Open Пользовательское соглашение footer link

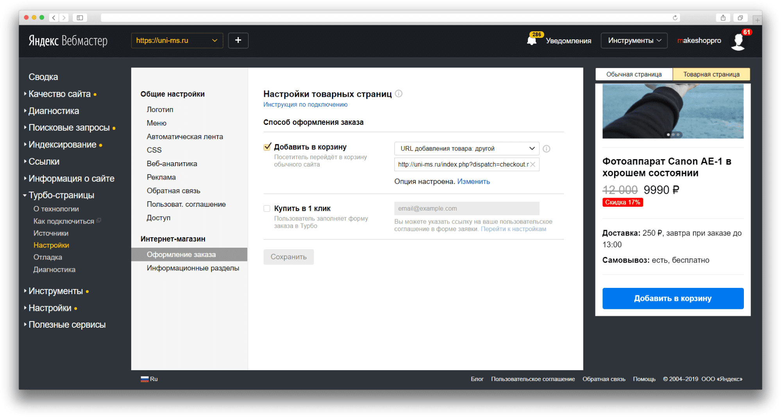[x=533, y=379]
